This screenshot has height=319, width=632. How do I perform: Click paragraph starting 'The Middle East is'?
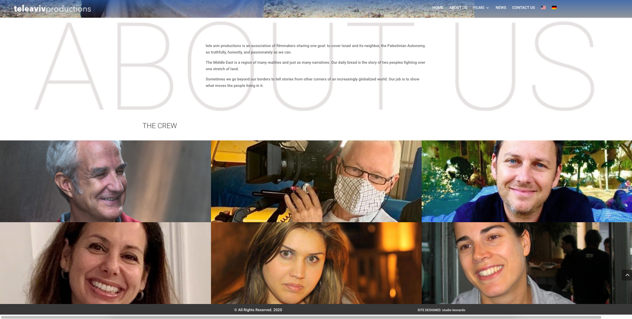(315, 65)
